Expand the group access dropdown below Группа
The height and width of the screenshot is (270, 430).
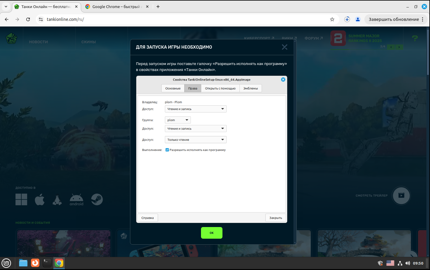pyautogui.click(x=196, y=129)
